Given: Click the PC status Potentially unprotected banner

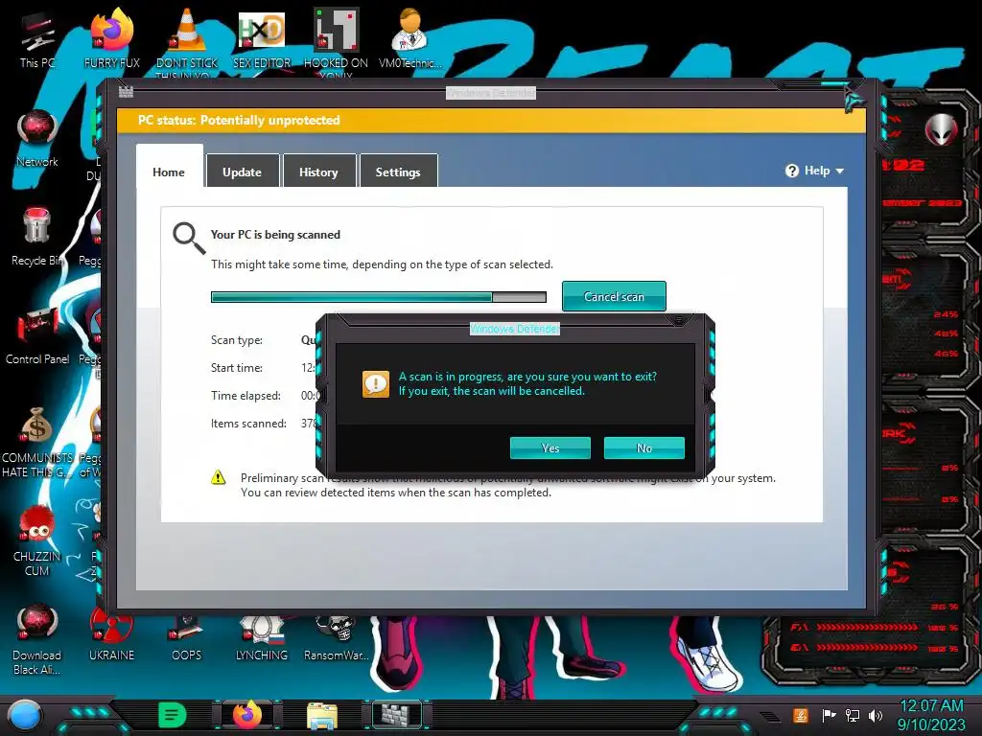Looking at the screenshot, I should pos(492,120).
